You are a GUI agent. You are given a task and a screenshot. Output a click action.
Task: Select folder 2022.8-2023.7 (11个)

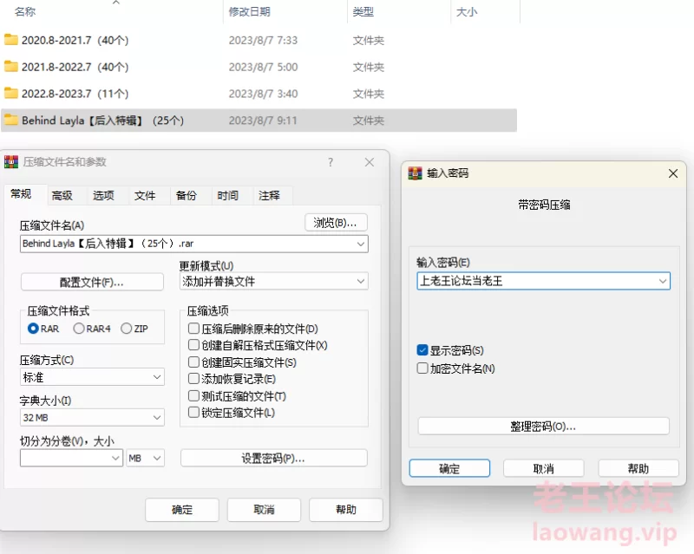point(75,94)
